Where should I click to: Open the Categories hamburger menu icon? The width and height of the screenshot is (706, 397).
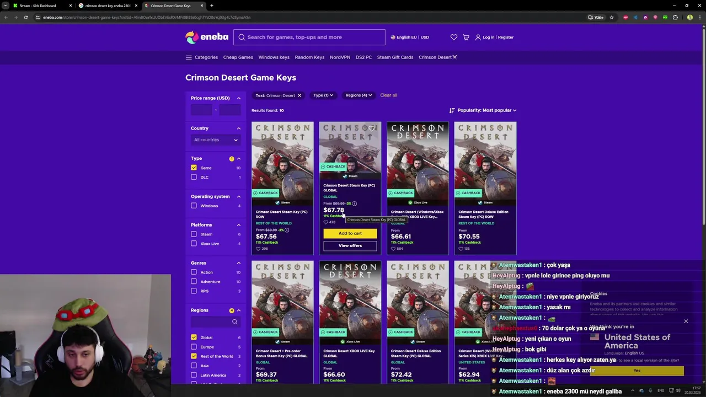click(x=189, y=57)
